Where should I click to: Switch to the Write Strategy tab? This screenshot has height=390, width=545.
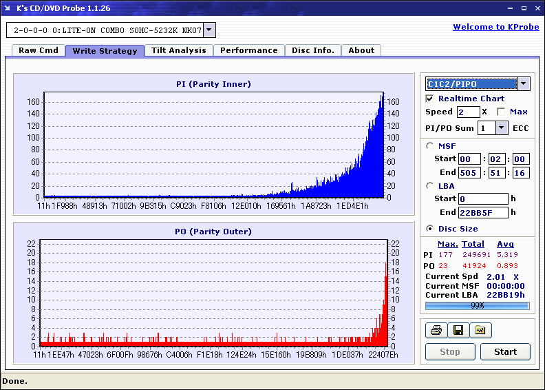[x=105, y=51]
